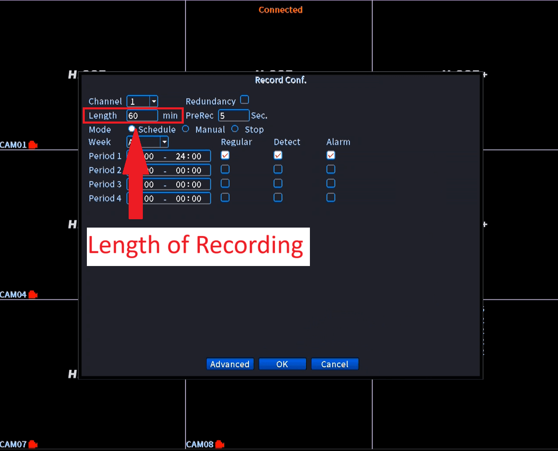Check Period 2 Regular checkbox
The image size is (558, 451).
point(225,169)
